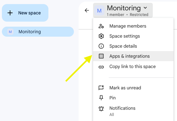Screen dimensions: 177x121
Task: Choose Pin from the menu
Action: pyautogui.click(x=133, y=98)
